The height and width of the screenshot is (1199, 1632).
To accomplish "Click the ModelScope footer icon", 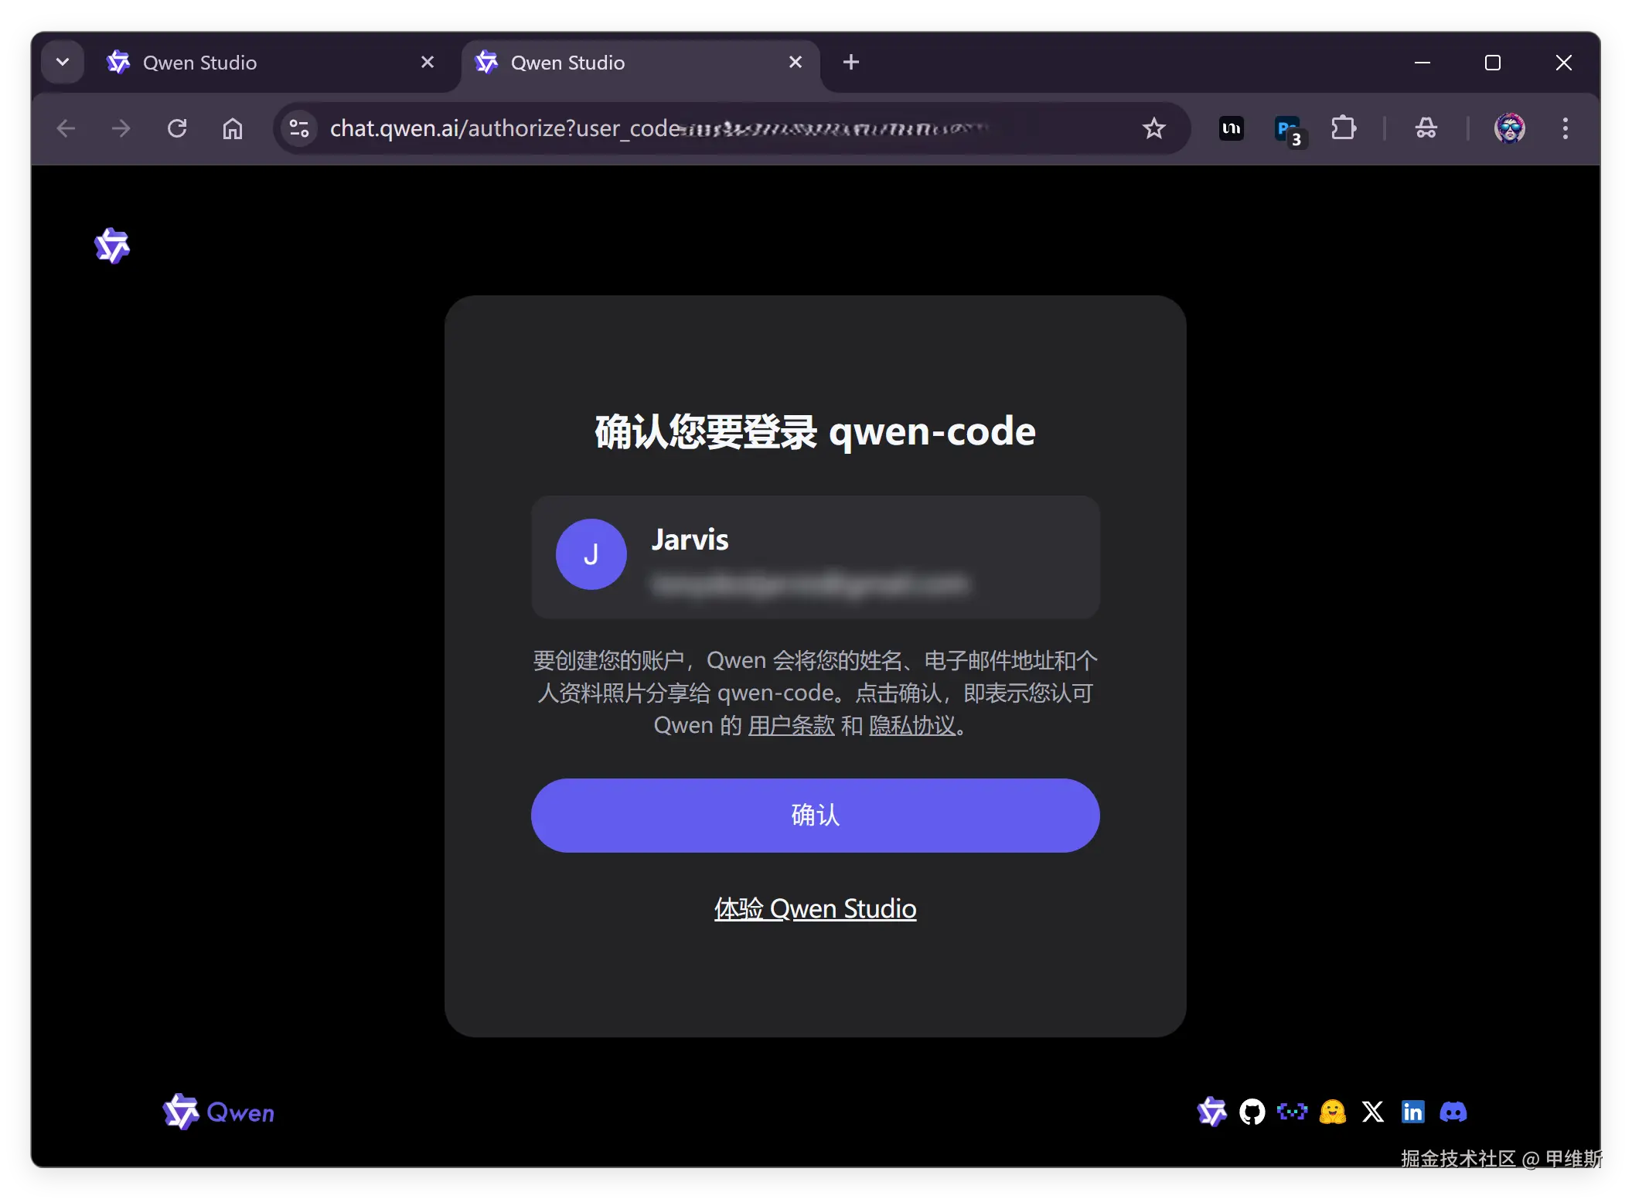I will click(x=1292, y=1112).
